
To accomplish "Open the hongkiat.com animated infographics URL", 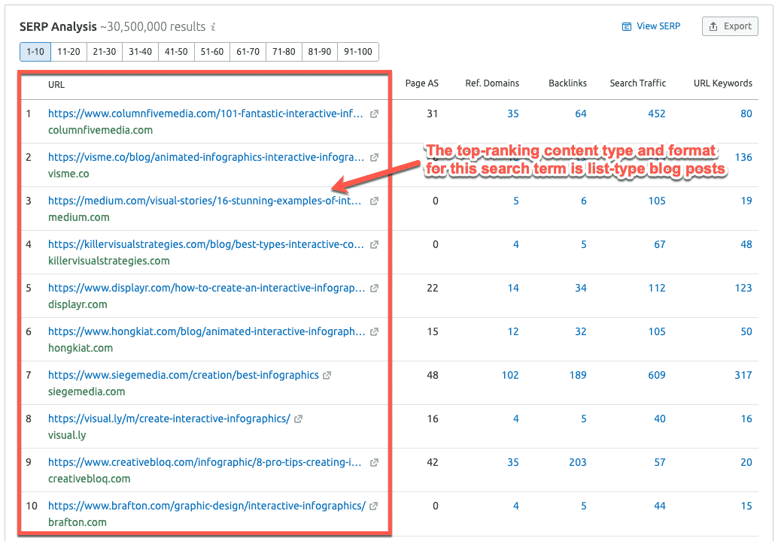I will (x=206, y=332).
